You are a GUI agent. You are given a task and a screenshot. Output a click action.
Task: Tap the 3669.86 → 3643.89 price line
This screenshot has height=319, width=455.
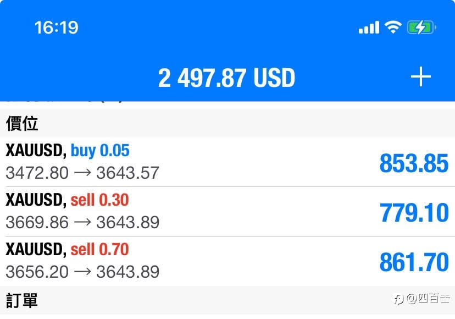pos(82,222)
